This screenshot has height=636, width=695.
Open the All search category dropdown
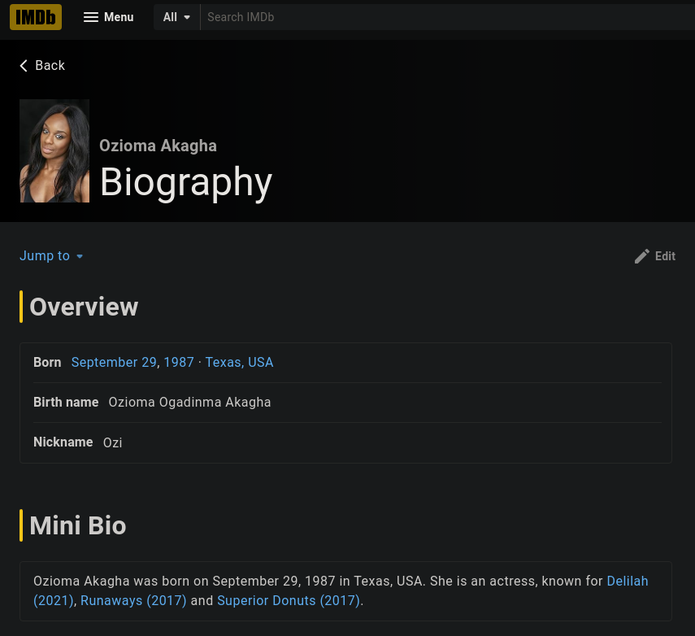coord(176,17)
